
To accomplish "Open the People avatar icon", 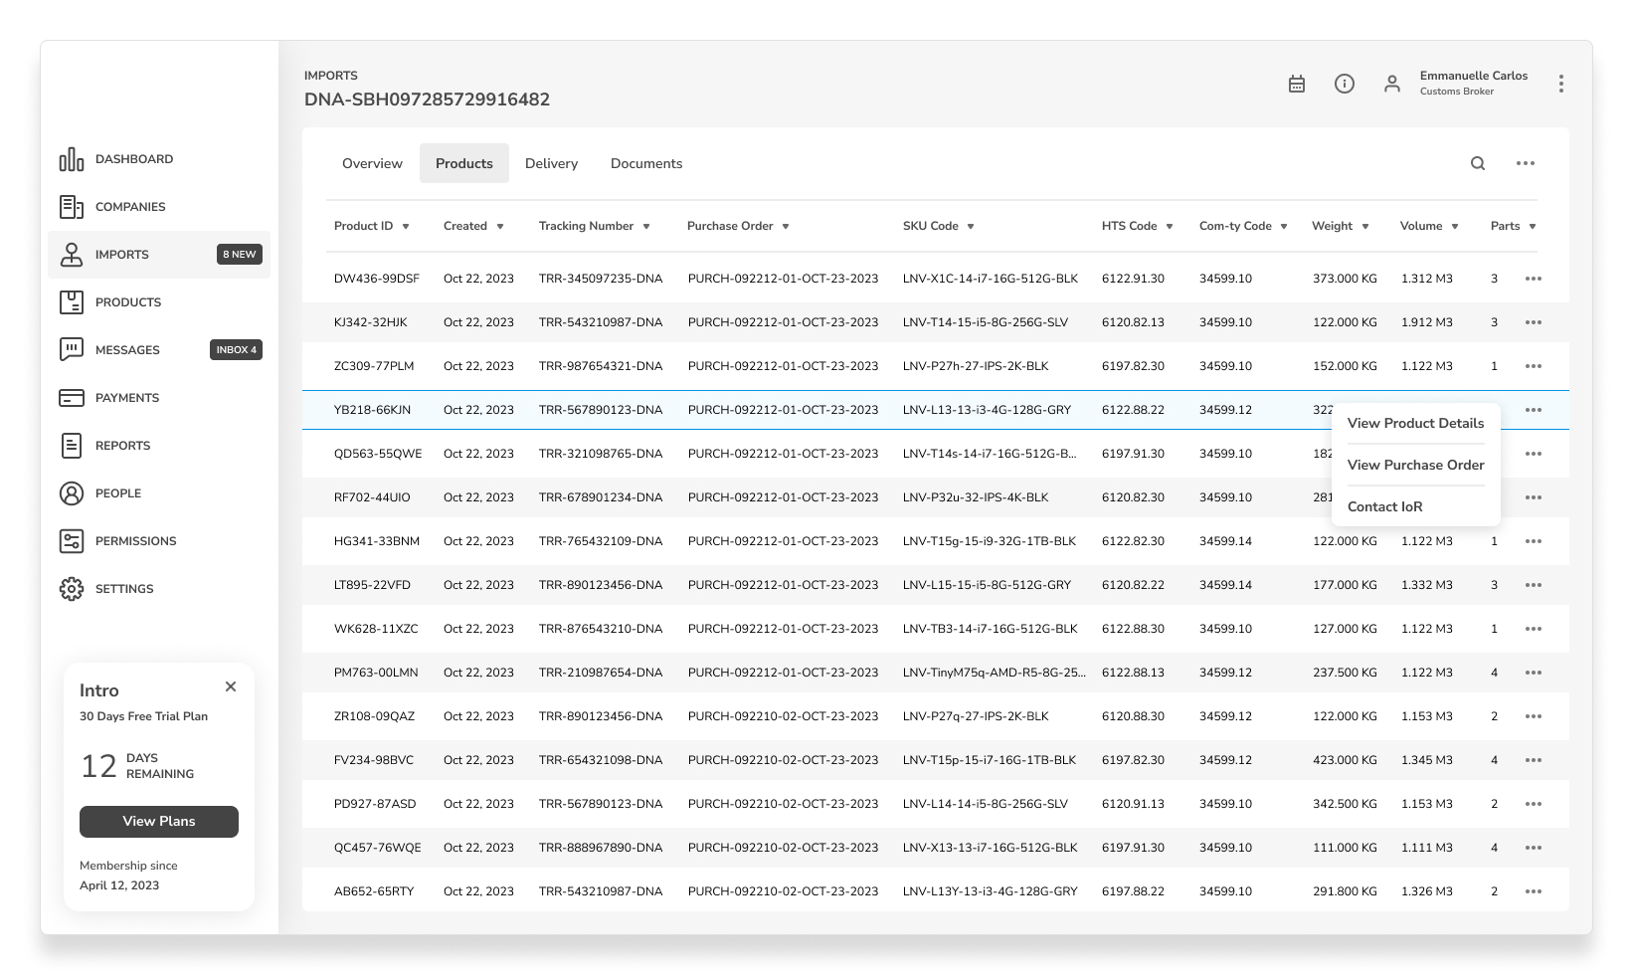I will (x=72, y=493).
